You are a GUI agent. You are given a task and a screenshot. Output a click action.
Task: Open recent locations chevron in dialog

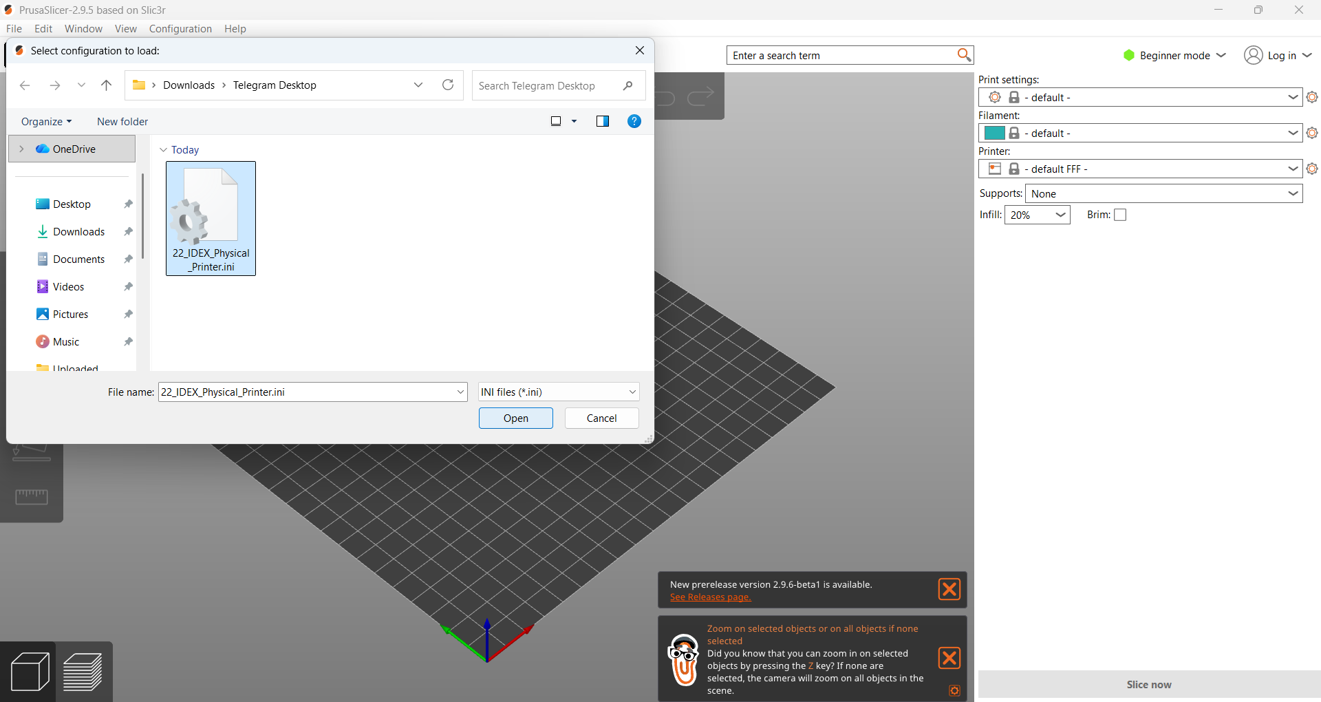[x=81, y=85]
